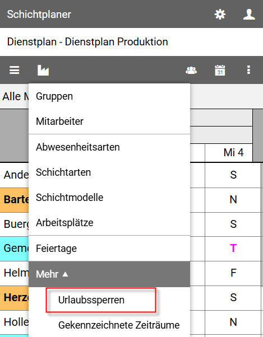This screenshot has width=263, height=337.
Task: Toggle the hamburger menu icon
Action: [x=15, y=70]
